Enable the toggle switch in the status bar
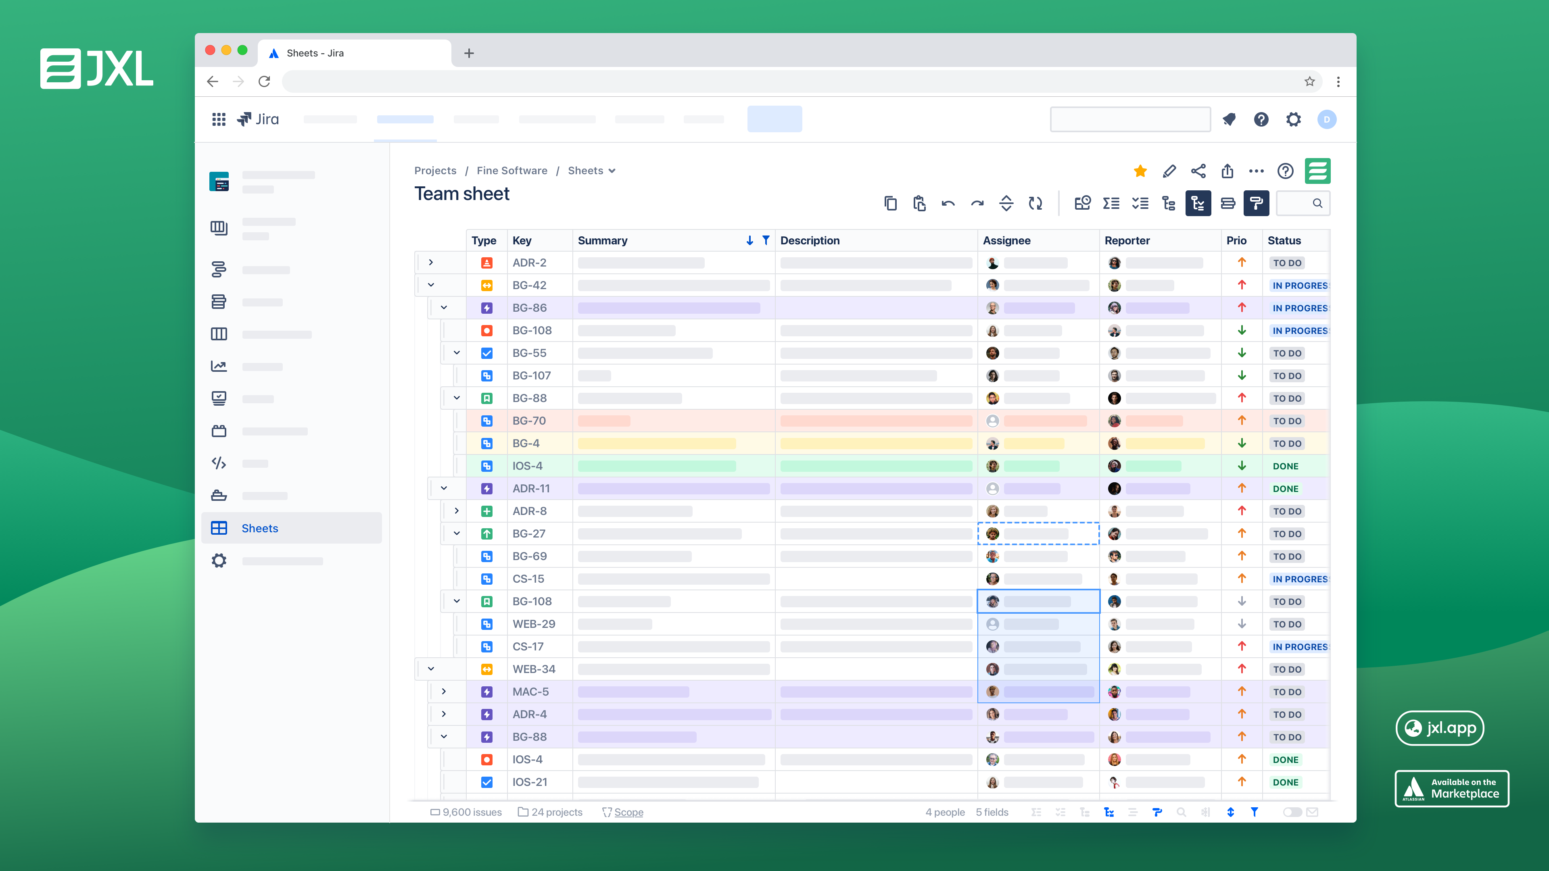 (x=1293, y=812)
